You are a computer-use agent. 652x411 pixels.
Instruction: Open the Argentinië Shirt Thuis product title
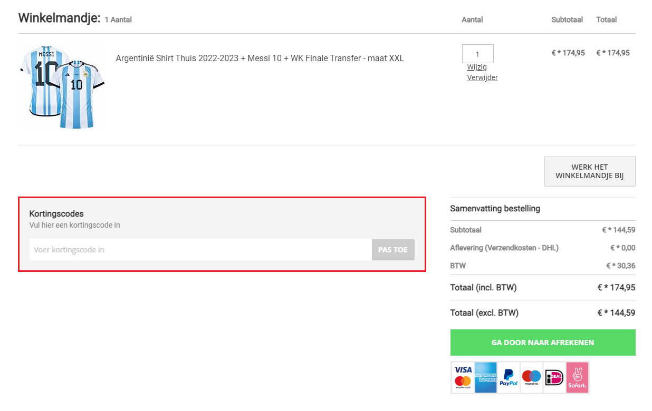260,58
